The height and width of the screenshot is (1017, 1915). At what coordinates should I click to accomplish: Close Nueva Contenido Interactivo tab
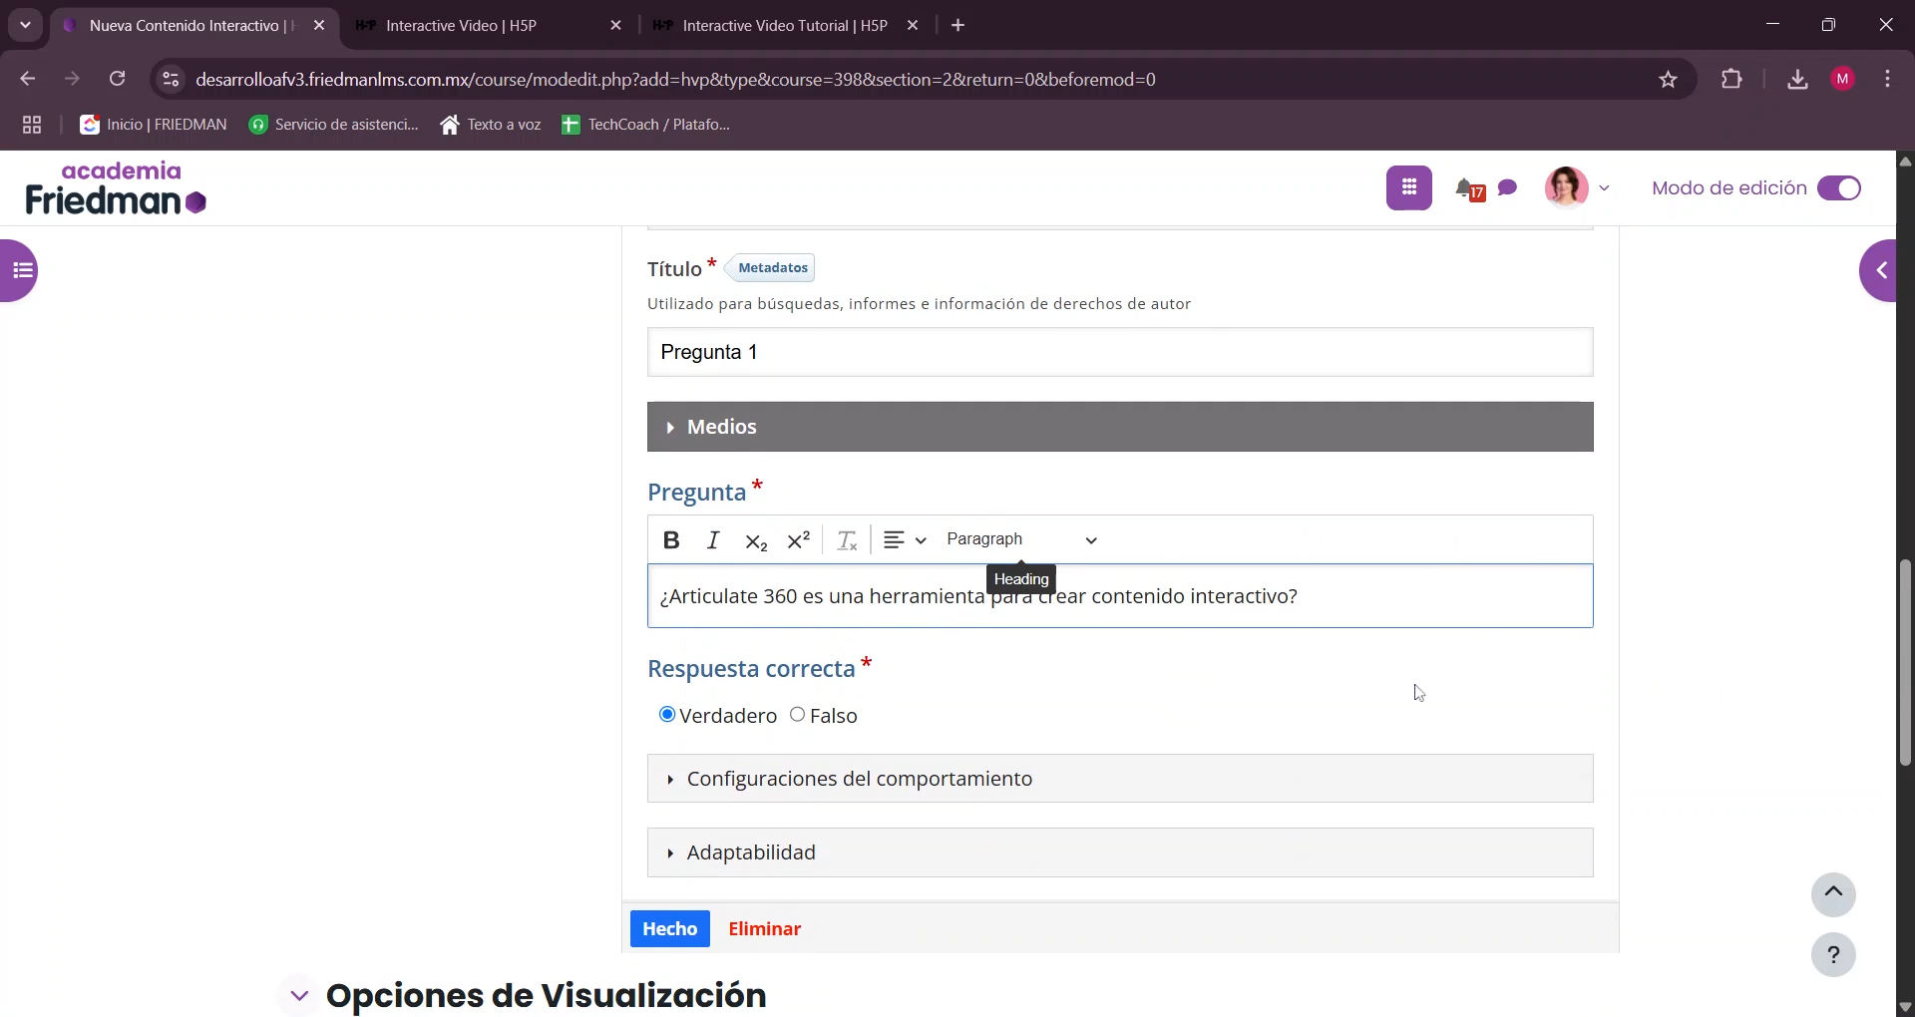click(x=319, y=26)
